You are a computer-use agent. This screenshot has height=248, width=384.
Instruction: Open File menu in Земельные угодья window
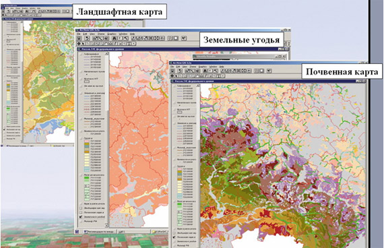(x=79, y=34)
